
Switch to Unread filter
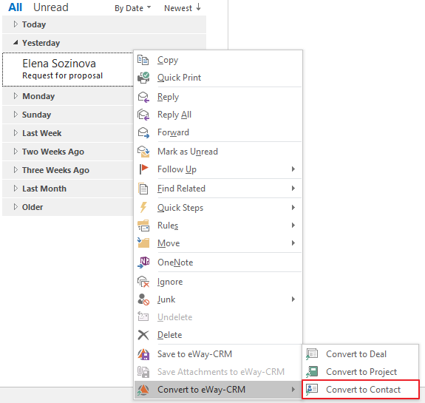tap(51, 7)
